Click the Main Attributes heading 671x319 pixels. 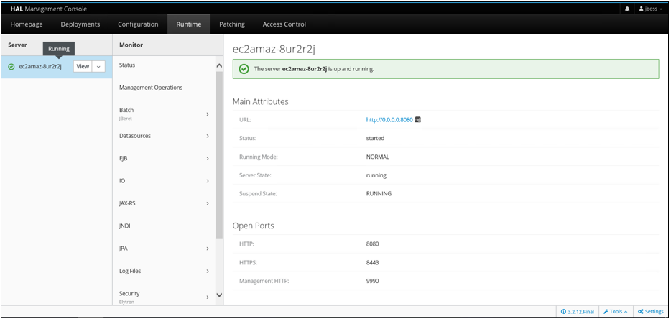[261, 101]
